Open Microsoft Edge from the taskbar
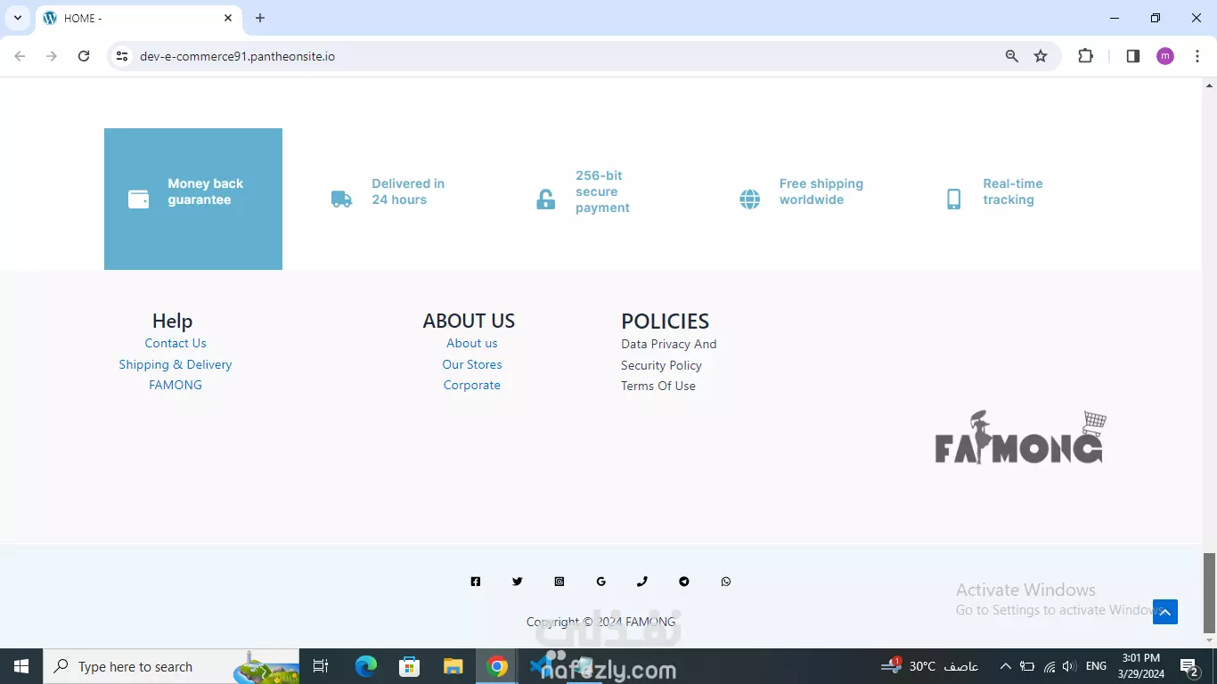Viewport: 1217px width, 684px height. 366,666
